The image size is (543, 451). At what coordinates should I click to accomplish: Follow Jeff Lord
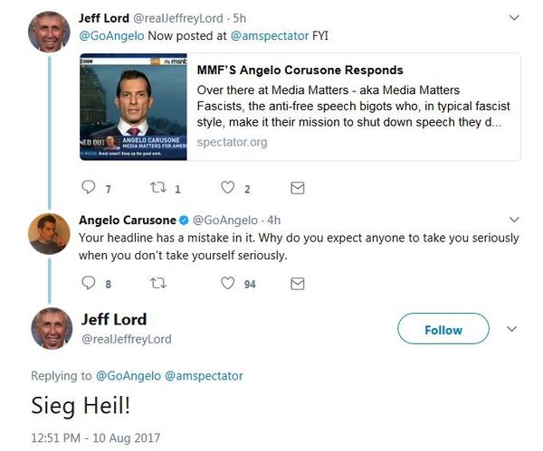click(443, 329)
